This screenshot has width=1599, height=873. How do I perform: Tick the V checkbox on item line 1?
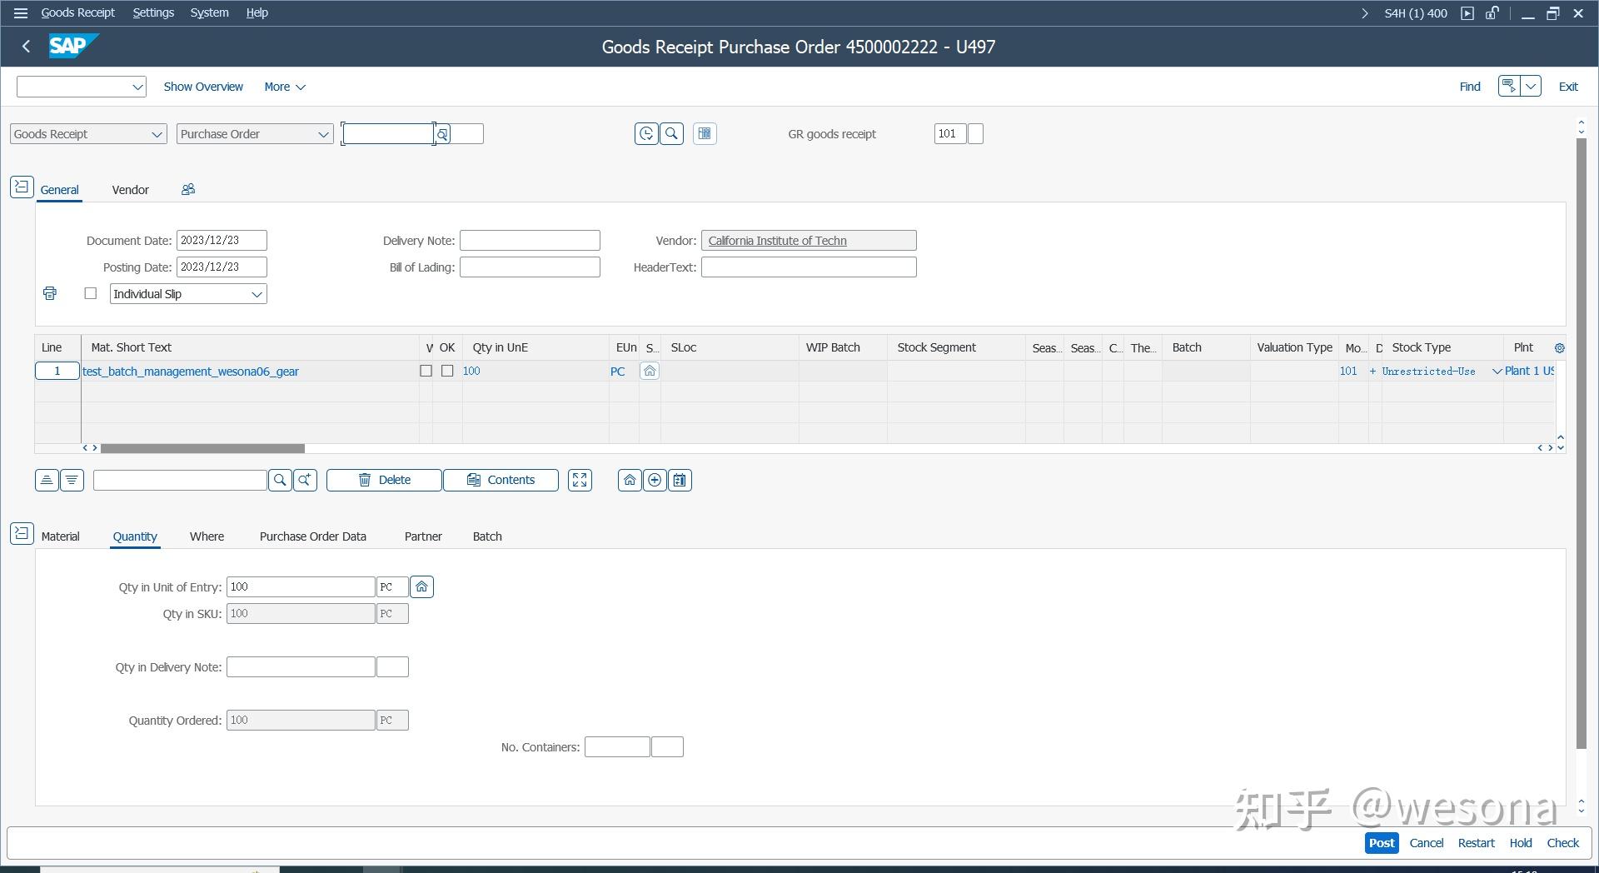(x=426, y=371)
